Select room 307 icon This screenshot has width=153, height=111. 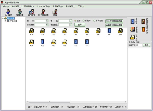(x=109, y=31)
